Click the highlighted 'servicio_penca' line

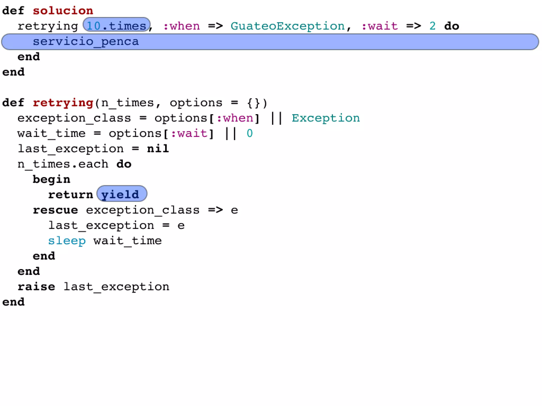tap(270, 42)
